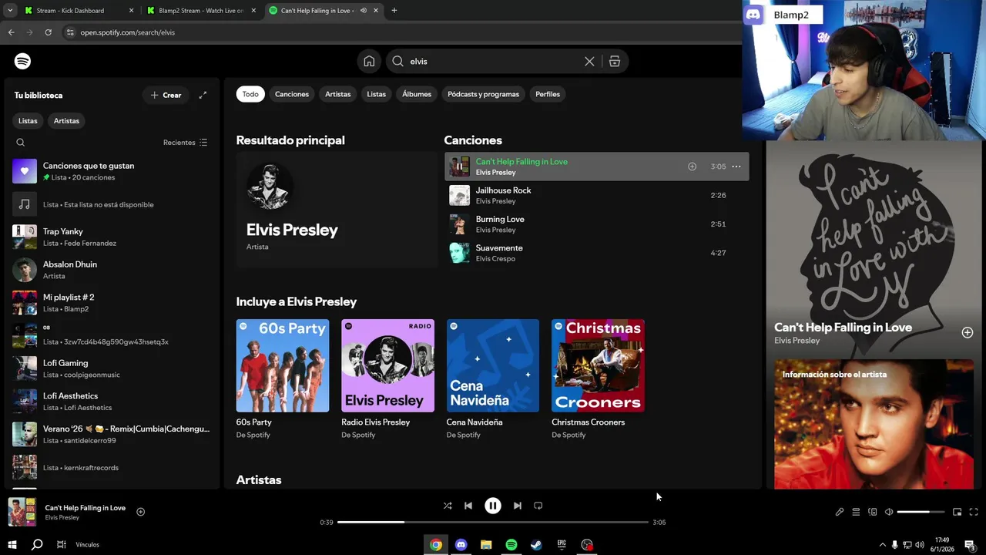
Task: Select the Listas filter chip in results
Action: pos(376,94)
